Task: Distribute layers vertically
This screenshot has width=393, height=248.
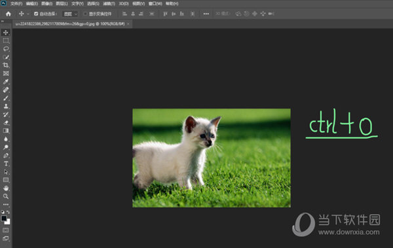Action: [x=193, y=14]
